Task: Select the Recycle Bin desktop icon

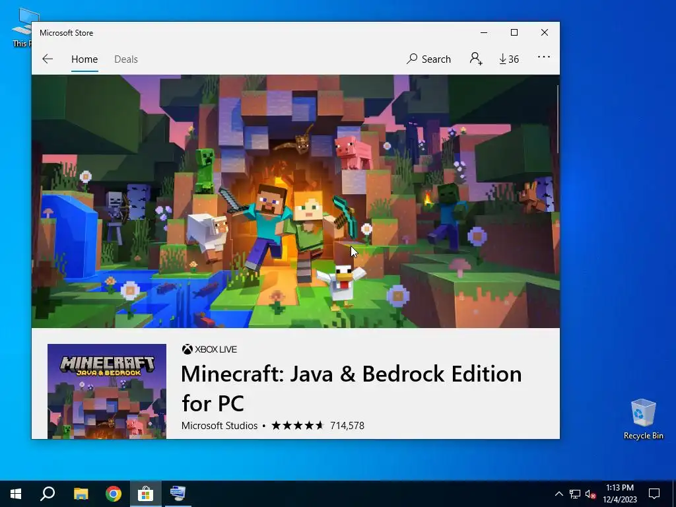Action: [643, 419]
